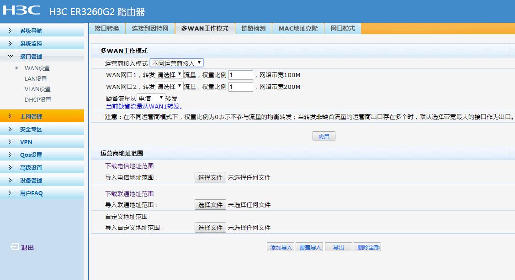Screen dimensions: 515x280
Task: Click the logout icon beside 退出
Action: pos(15,247)
